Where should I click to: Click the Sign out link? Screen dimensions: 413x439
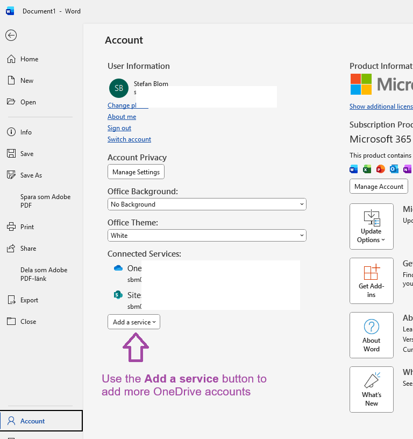119,128
